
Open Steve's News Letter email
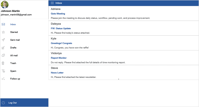coord(57,73)
